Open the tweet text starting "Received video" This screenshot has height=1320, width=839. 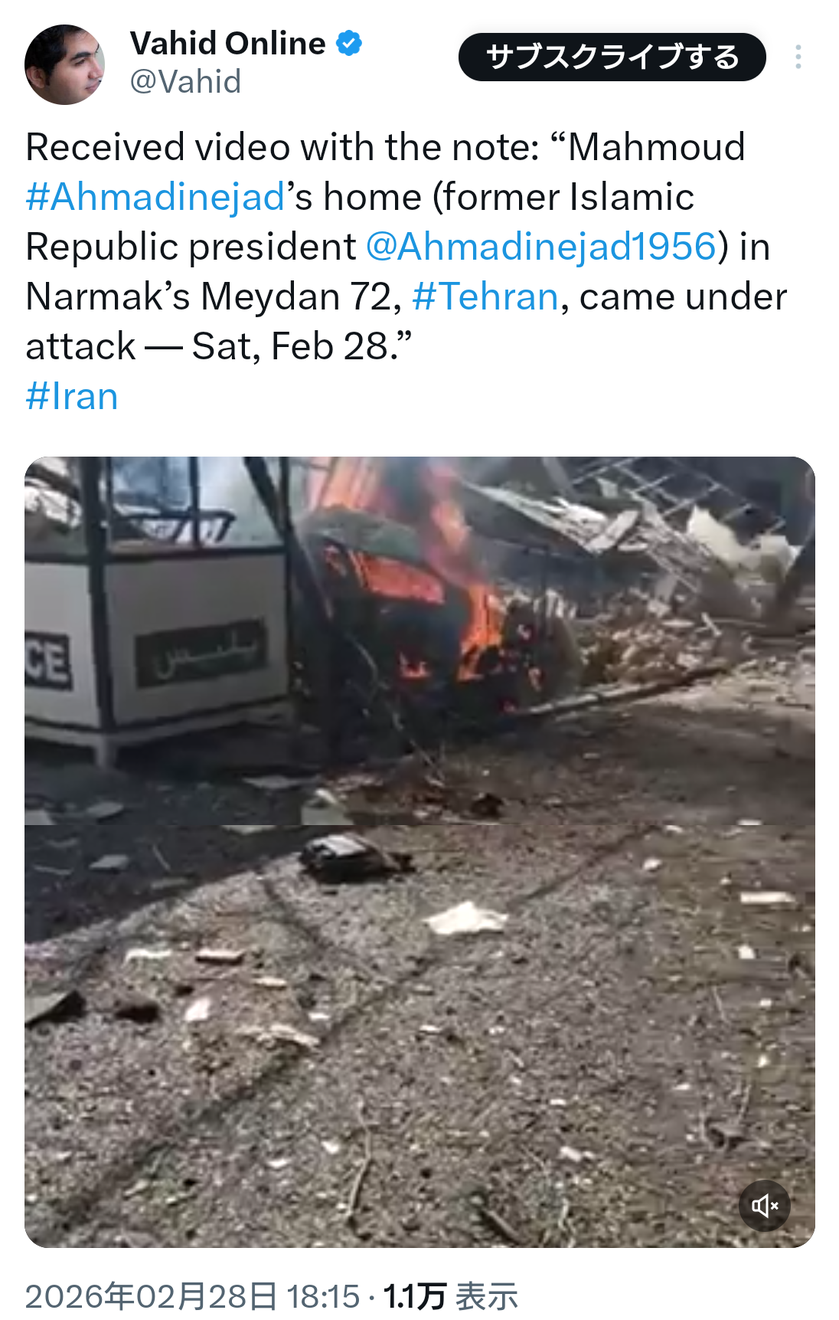point(406,271)
